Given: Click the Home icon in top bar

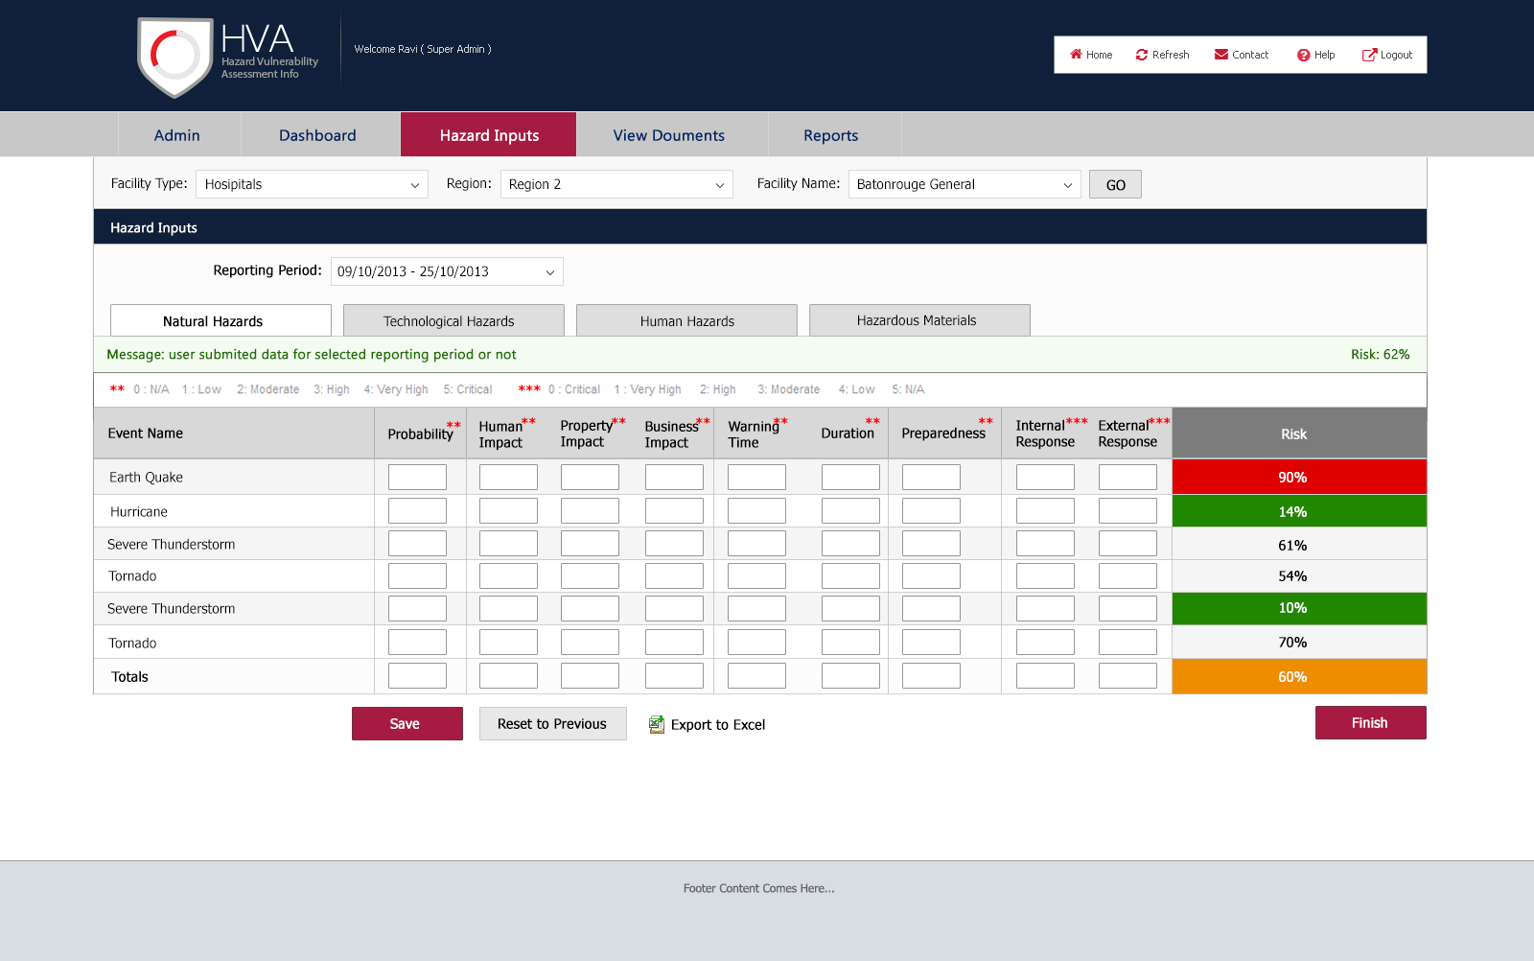Looking at the screenshot, I should tap(1076, 55).
